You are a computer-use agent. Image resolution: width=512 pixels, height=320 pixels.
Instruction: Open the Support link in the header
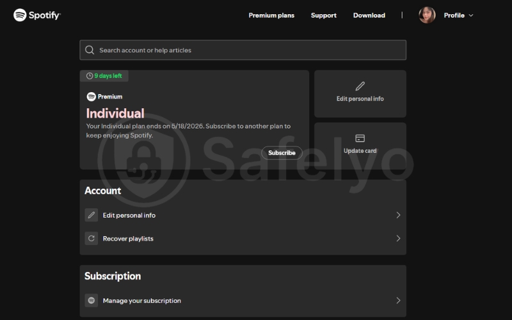(x=324, y=15)
